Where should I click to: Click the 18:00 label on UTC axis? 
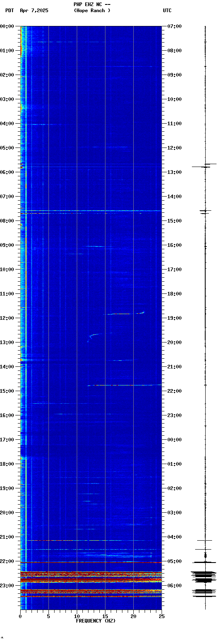click(x=175, y=294)
